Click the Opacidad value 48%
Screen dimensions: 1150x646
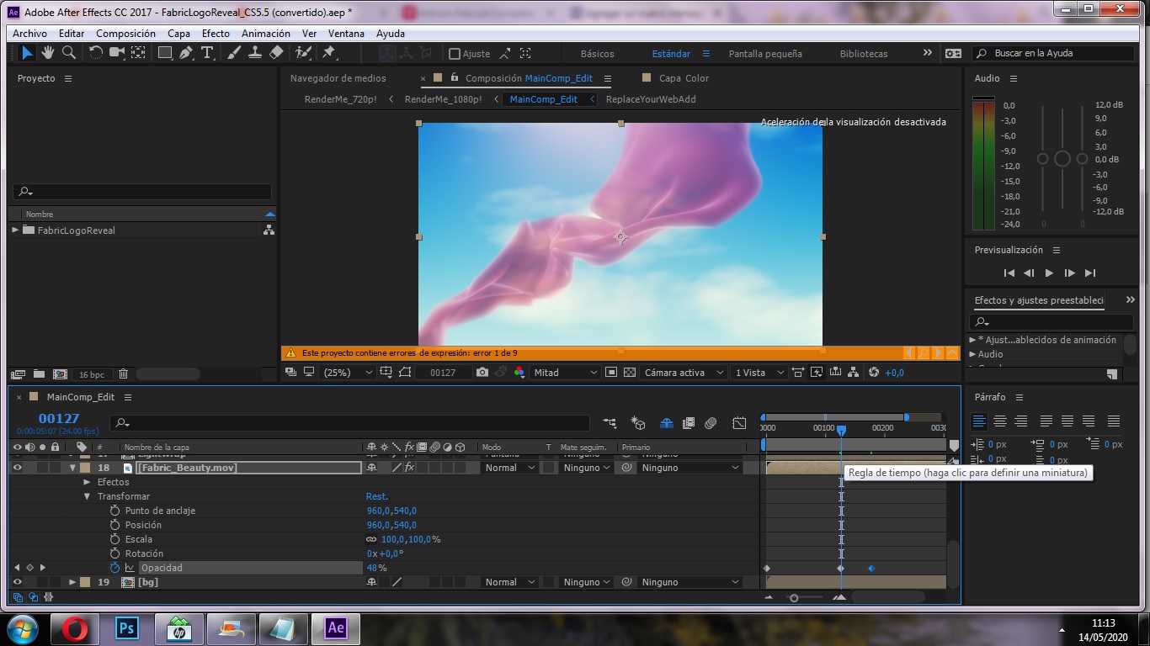coord(376,568)
